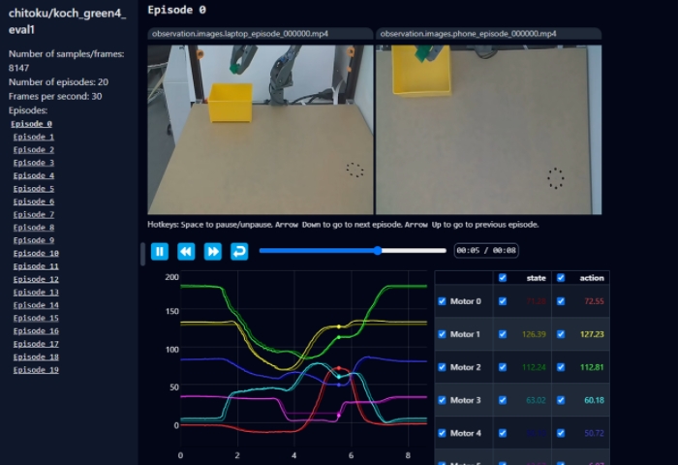
Task: Click the fast-forward button
Action: tap(212, 251)
